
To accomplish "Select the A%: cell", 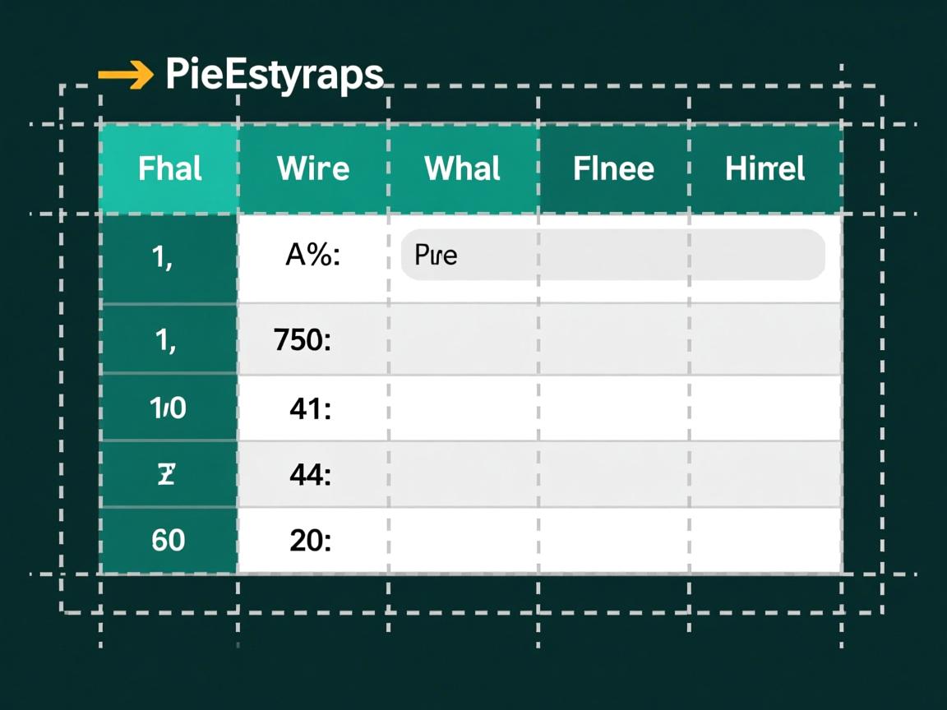I will [312, 256].
